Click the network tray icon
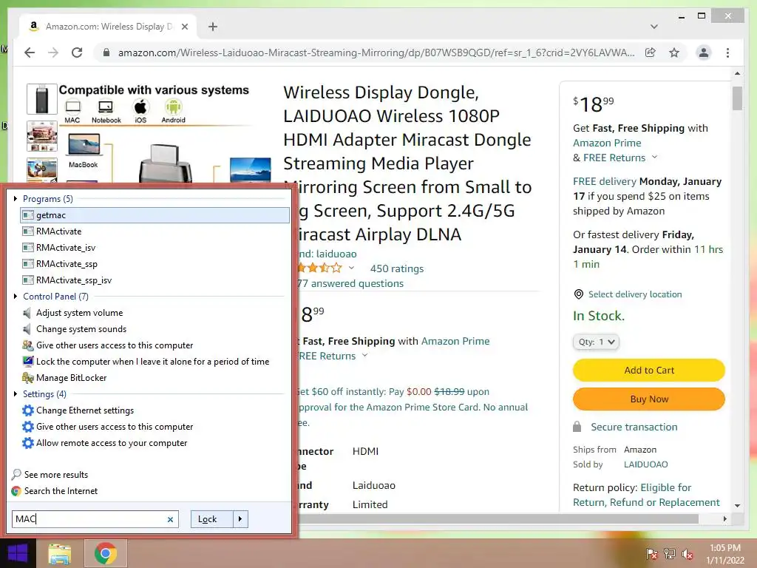The height and width of the screenshot is (568, 757). point(670,554)
